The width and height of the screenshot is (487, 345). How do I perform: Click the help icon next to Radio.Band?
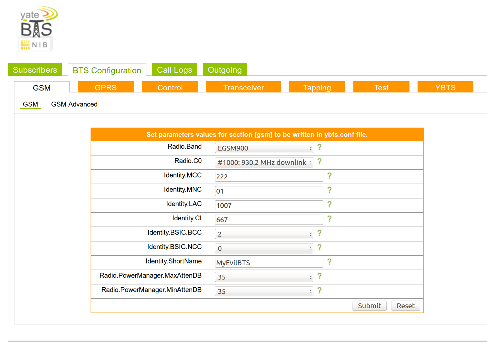click(319, 147)
